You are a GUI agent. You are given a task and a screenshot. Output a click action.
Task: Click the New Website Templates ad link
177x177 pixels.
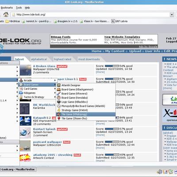(122, 37)
